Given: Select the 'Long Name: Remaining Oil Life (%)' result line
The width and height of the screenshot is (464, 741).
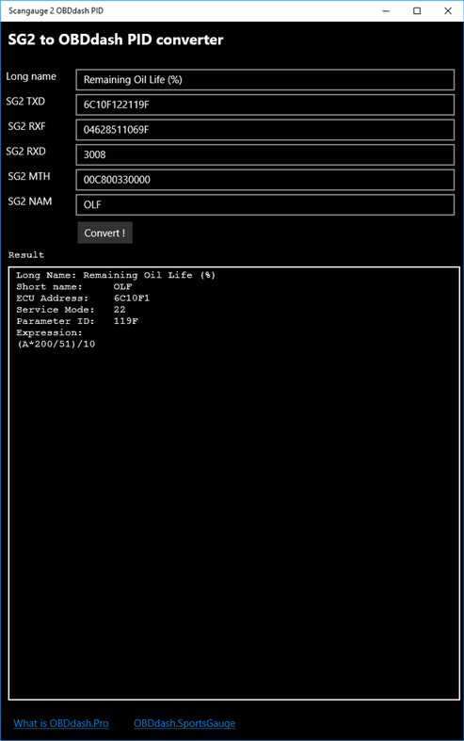Looking at the screenshot, I should 116,275.
